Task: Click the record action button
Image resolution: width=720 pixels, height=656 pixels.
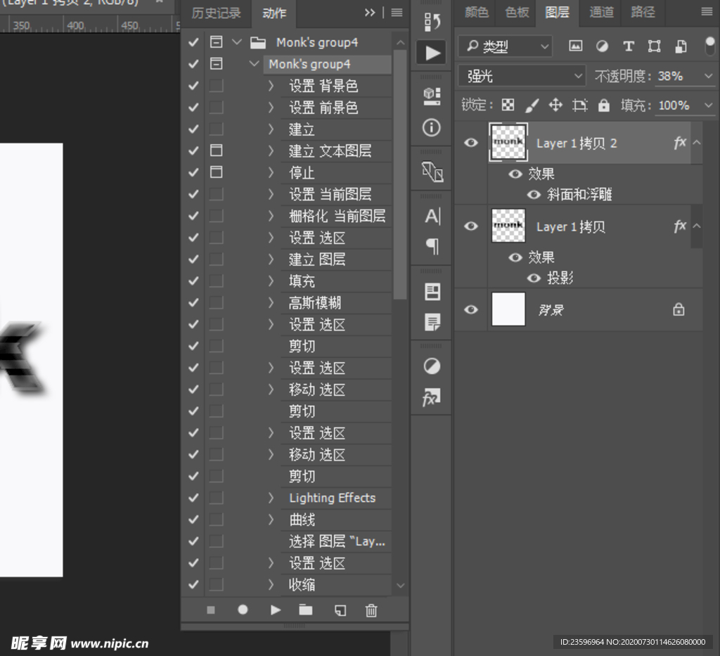Action: pyautogui.click(x=243, y=610)
